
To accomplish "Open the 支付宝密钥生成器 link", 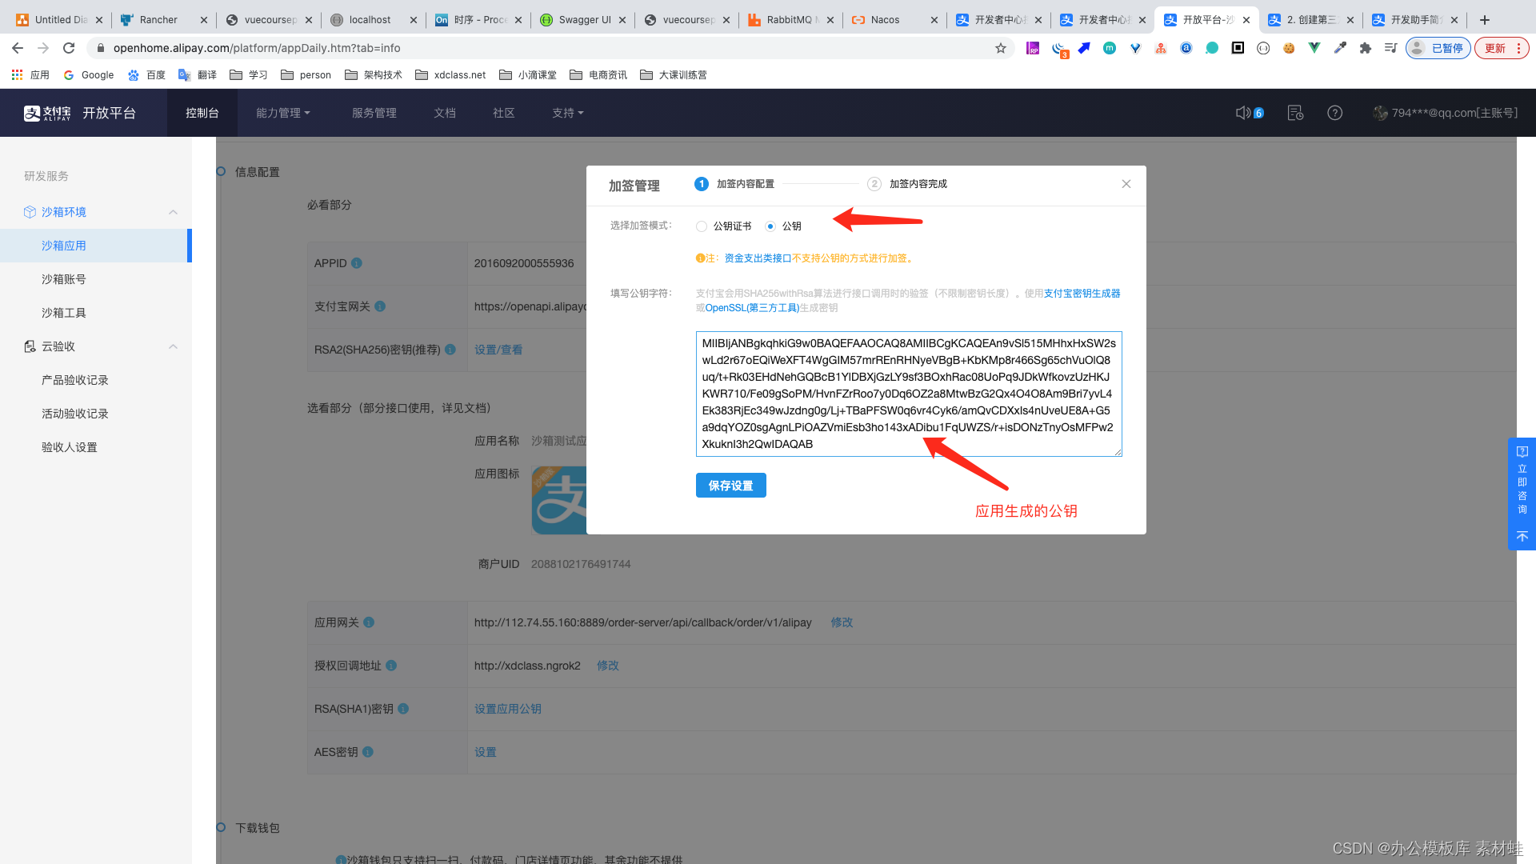I will 1082,294.
